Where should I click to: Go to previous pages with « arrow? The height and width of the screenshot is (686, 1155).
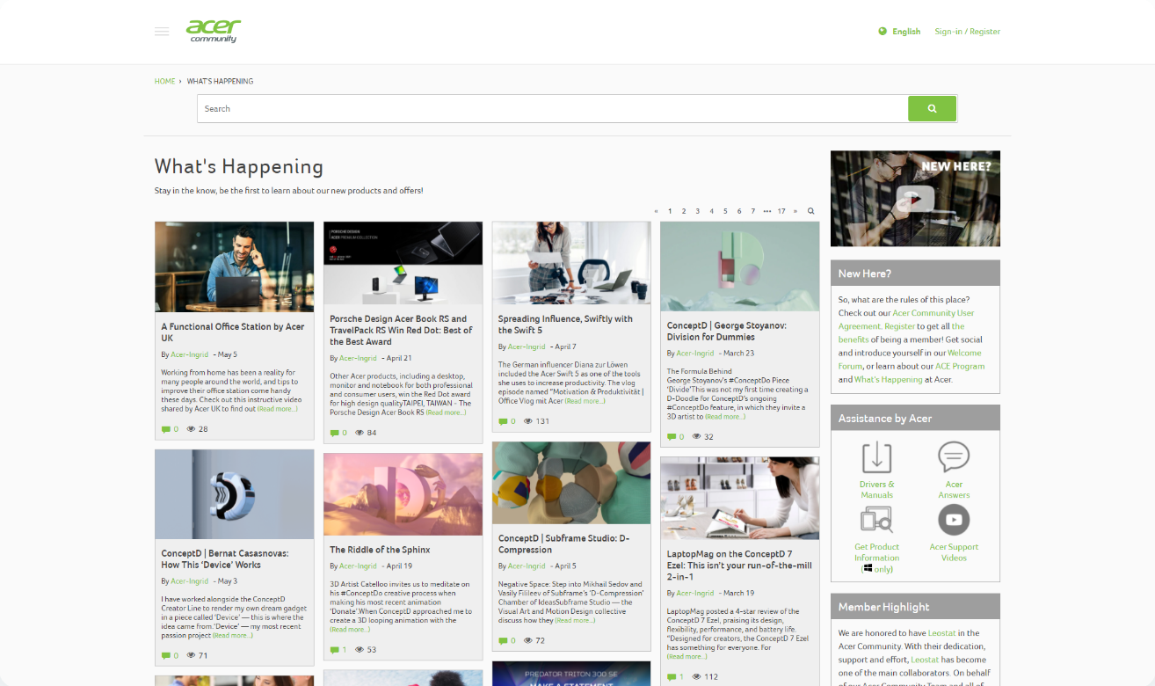point(656,211)
